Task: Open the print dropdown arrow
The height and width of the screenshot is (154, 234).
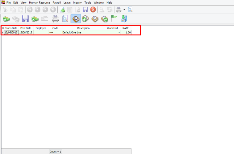Action: click(x=124, y=10)
